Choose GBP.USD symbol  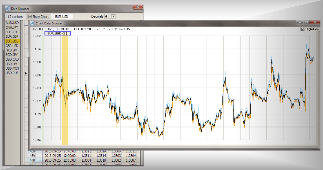(x=12, y=46)
